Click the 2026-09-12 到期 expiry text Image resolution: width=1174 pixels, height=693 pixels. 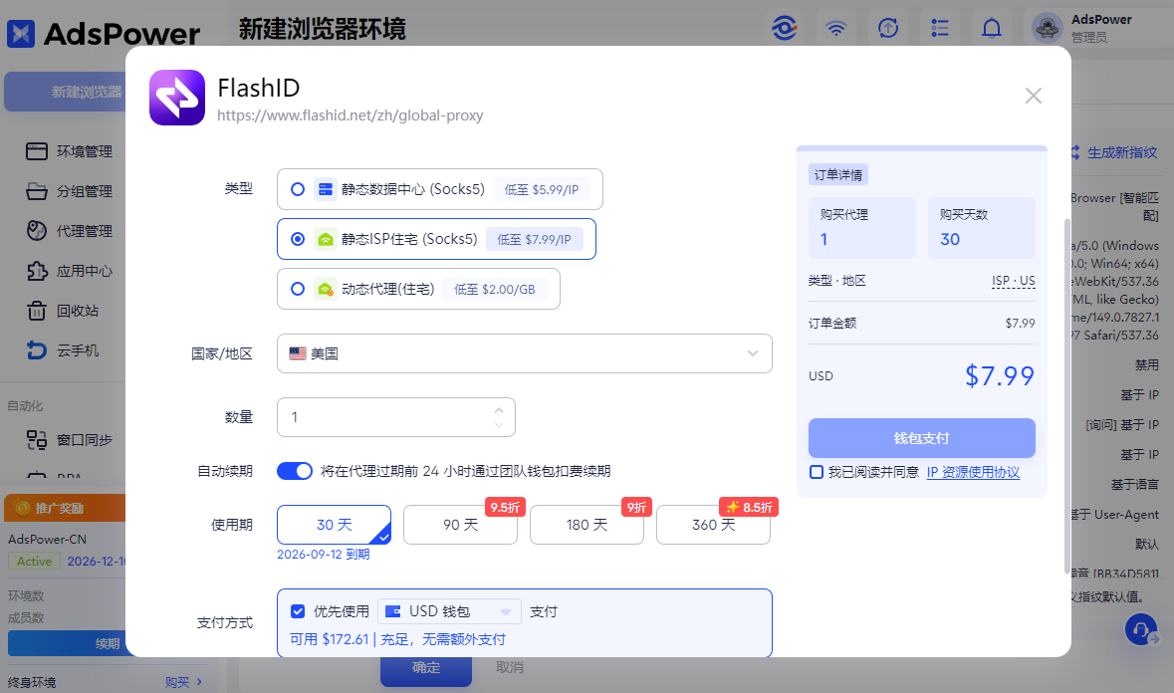pos(324,554)
